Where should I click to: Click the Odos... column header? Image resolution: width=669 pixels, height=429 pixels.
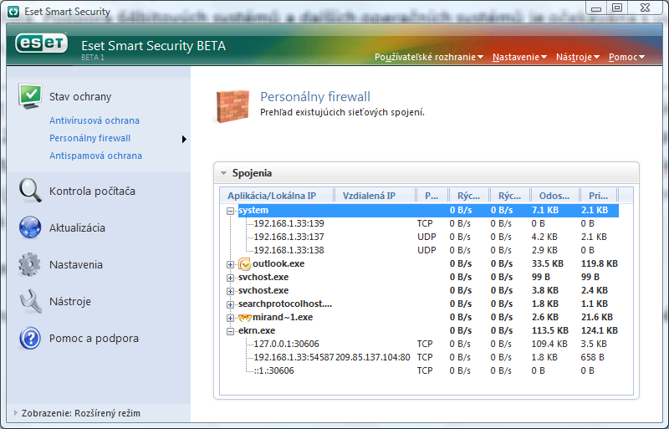(554, 196)
